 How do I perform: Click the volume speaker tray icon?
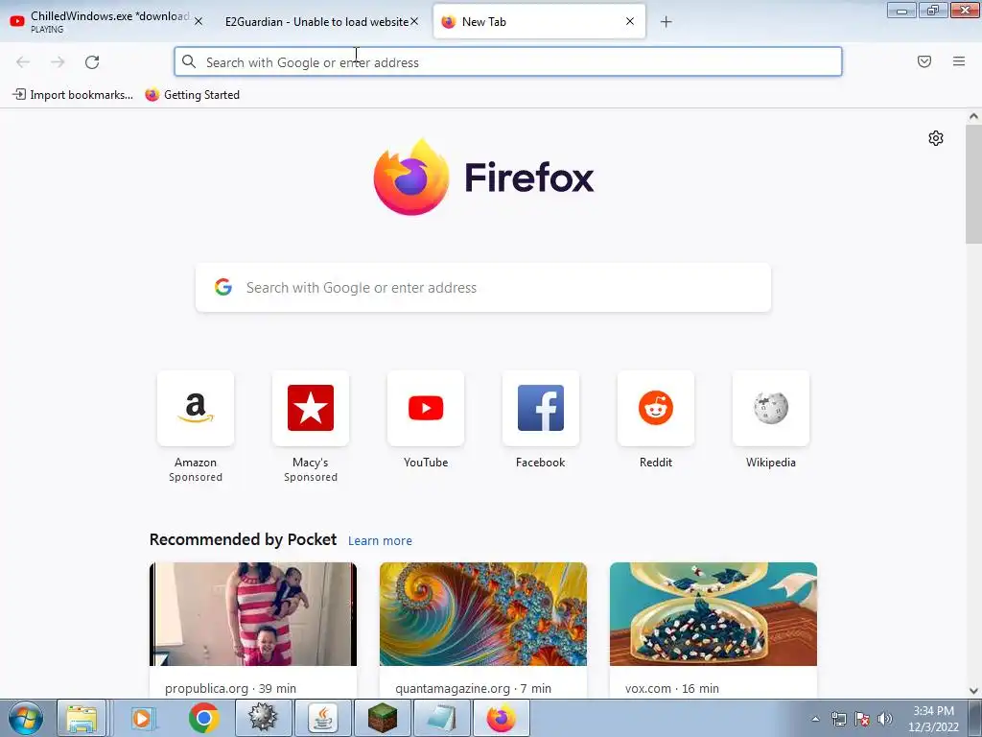click(x=884, y=719)
